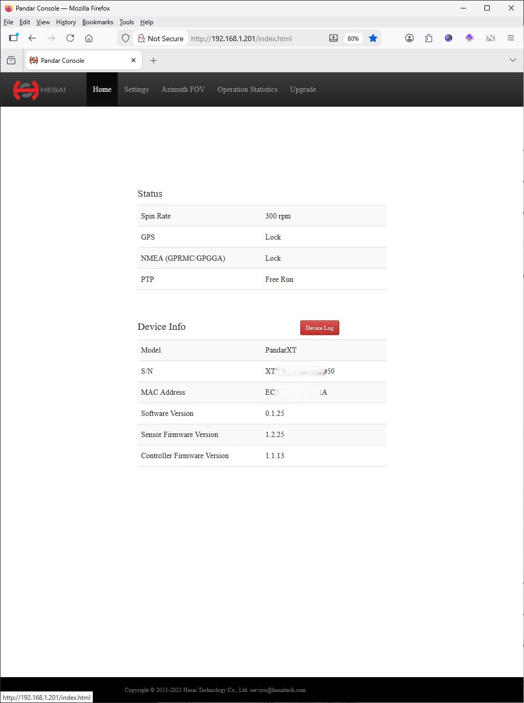This screenshot has height=703, width=524.
Task: Click the extensions puzzle piece icon
Action: (x=428, y=38)
